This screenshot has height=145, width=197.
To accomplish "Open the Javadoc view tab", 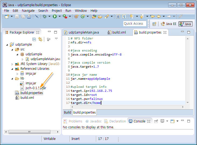I will click(x=94, y=121).
